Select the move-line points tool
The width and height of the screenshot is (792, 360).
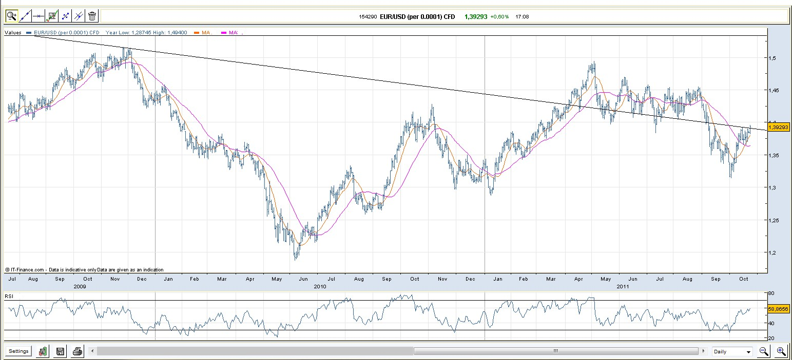click(65, 16)
